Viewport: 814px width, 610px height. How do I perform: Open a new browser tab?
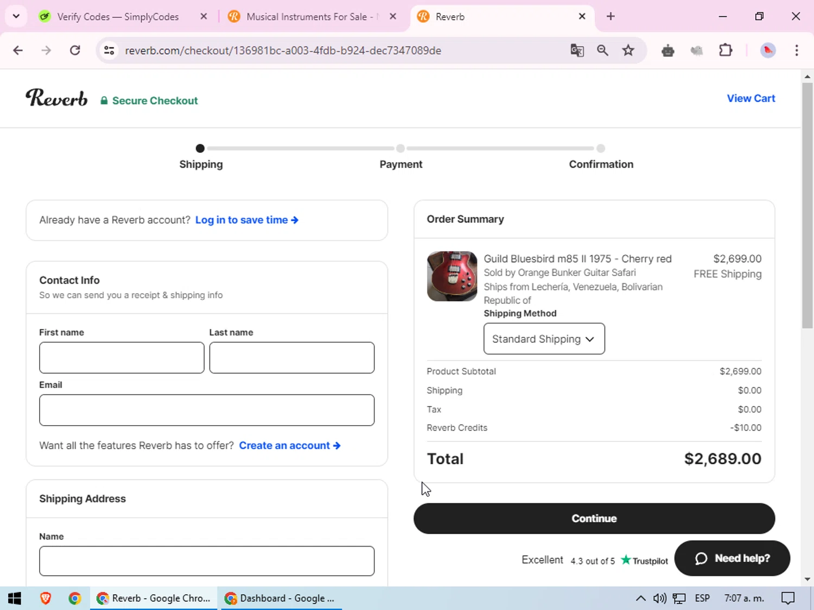pos(610,16)
